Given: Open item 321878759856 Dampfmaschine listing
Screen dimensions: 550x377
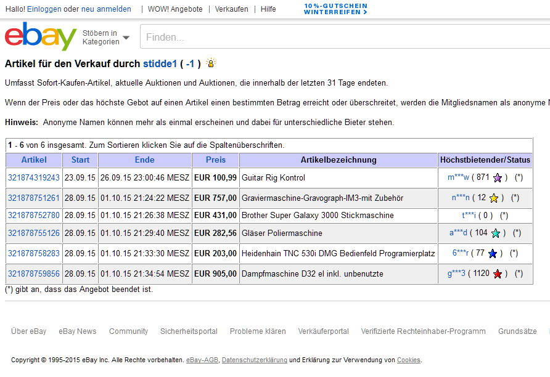Looking at the screenshot, I should (x=34, y=274).
